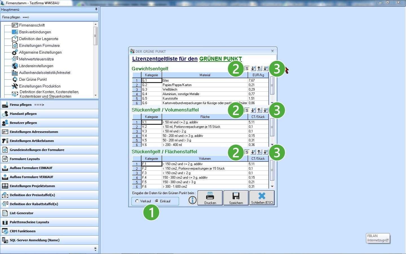406x254 pixels.
Task: Click the Flächenstaffel table scrollbar thumb
Action: 272,170
